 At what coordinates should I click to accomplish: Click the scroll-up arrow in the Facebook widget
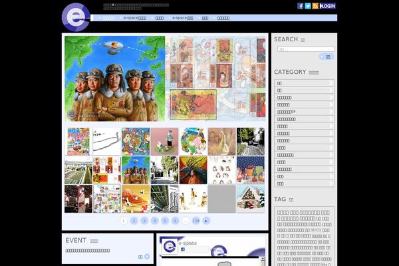pyautogui.click(x=262, y=259)
